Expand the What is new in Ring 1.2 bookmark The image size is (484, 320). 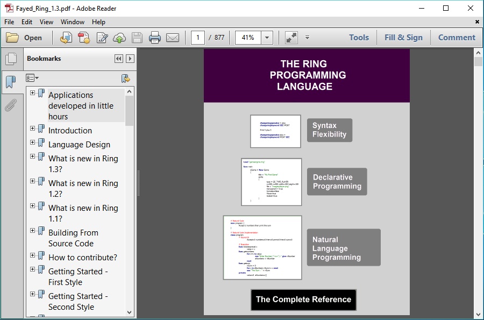[x=32, y=181]
